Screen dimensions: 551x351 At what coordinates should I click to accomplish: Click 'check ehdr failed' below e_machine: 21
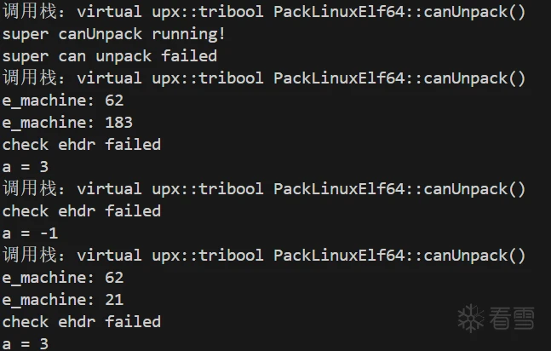coord(82,322)
